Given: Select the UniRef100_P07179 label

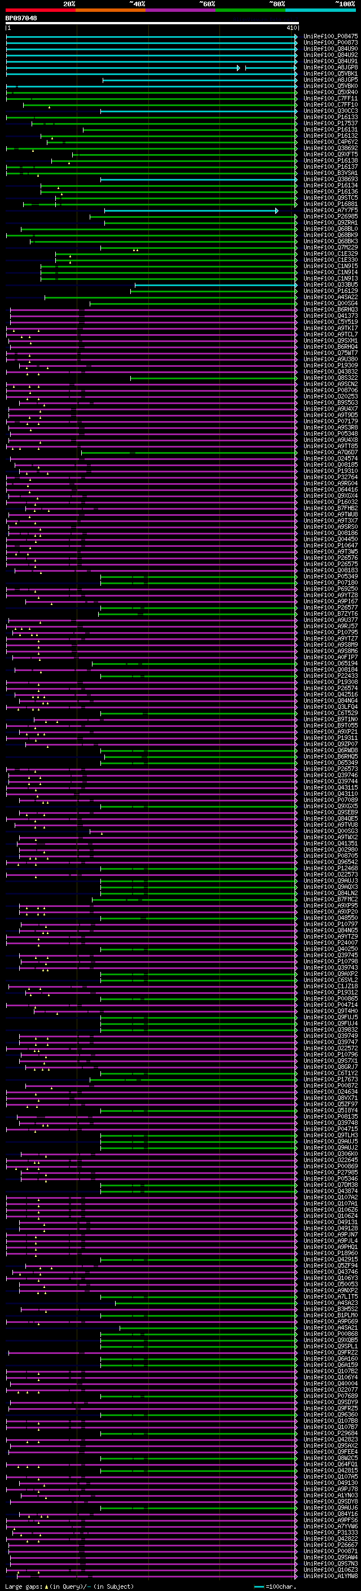Looking at the screenshot, I should (x=331, y=421).
